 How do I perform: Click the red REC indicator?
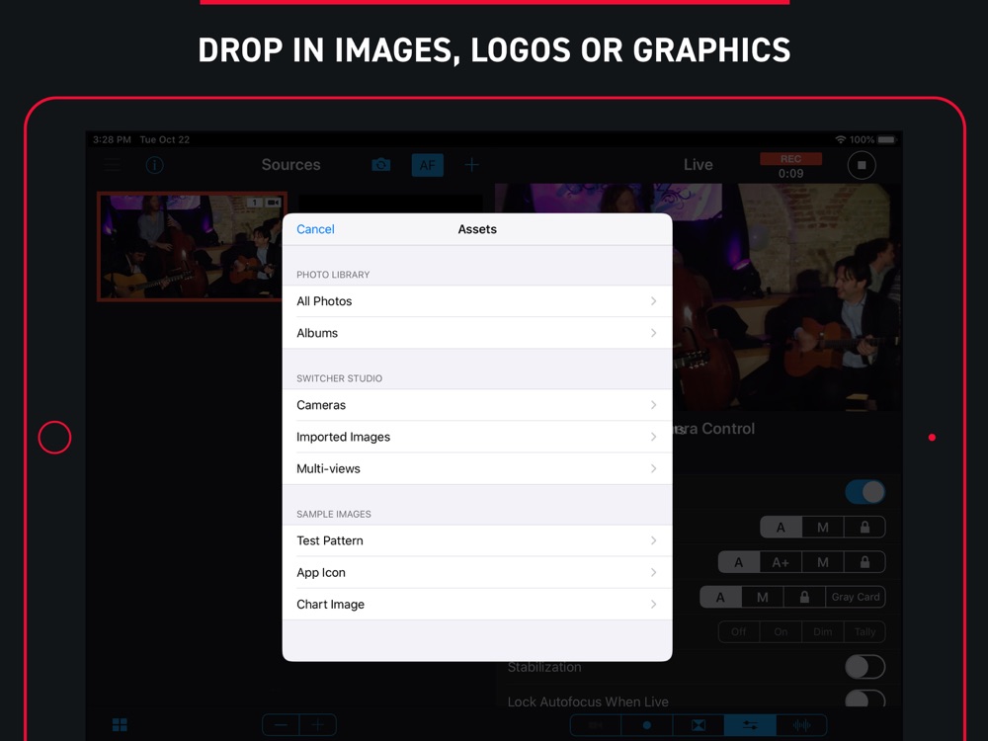tap(790, 159)
